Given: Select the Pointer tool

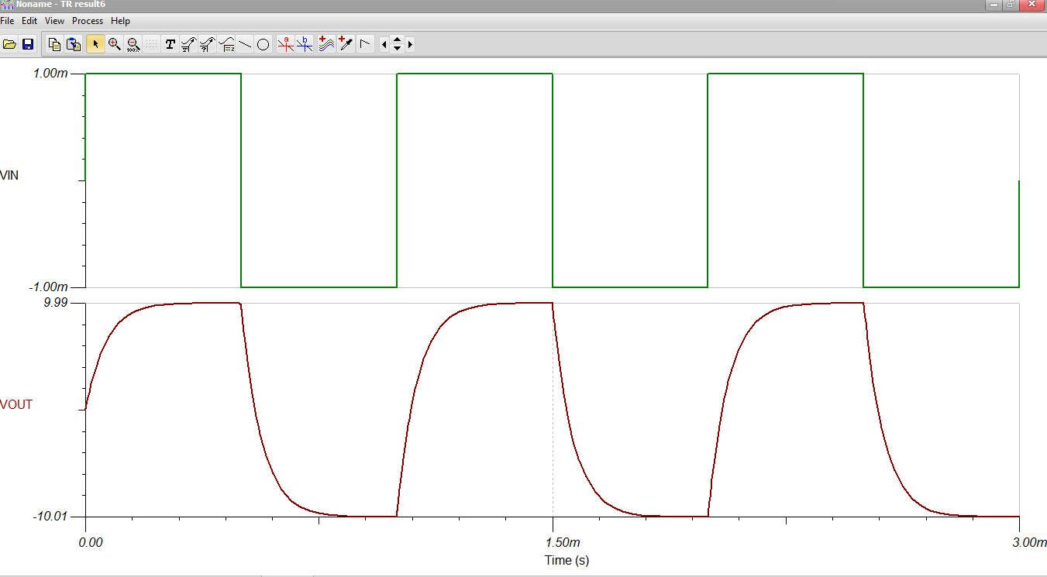Looking at the screenshot, I should pyautogui.click(x=96, y=44).
